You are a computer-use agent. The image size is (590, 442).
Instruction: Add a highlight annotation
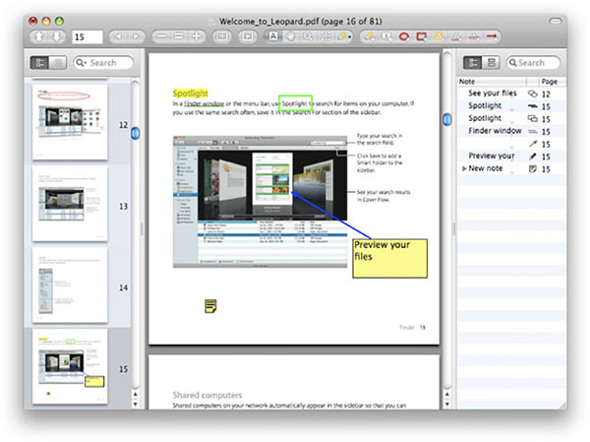[x=439, y=36]
